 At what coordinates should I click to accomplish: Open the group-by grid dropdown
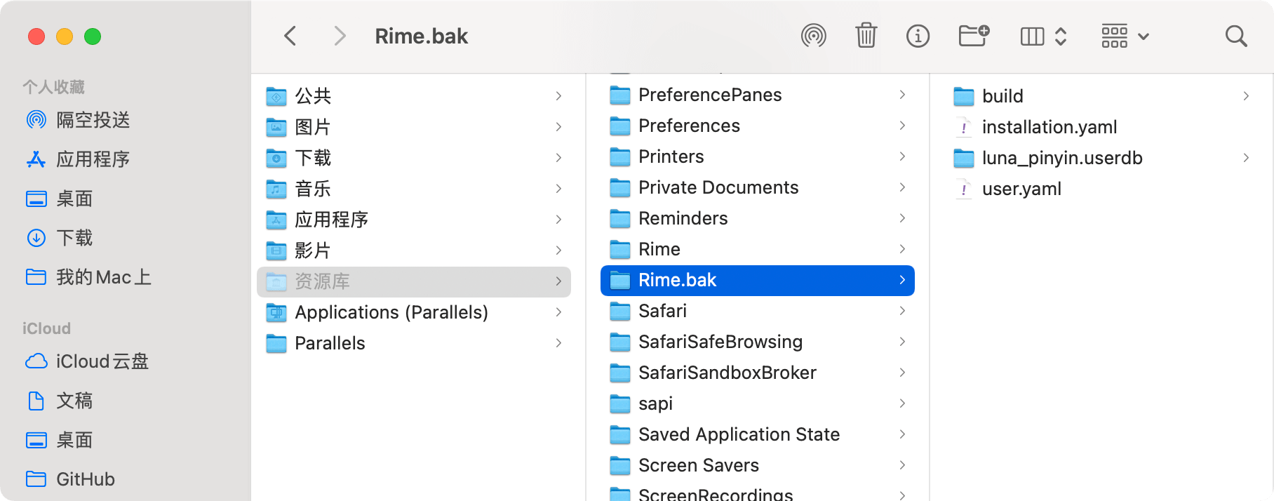(x=1125, y=36)
